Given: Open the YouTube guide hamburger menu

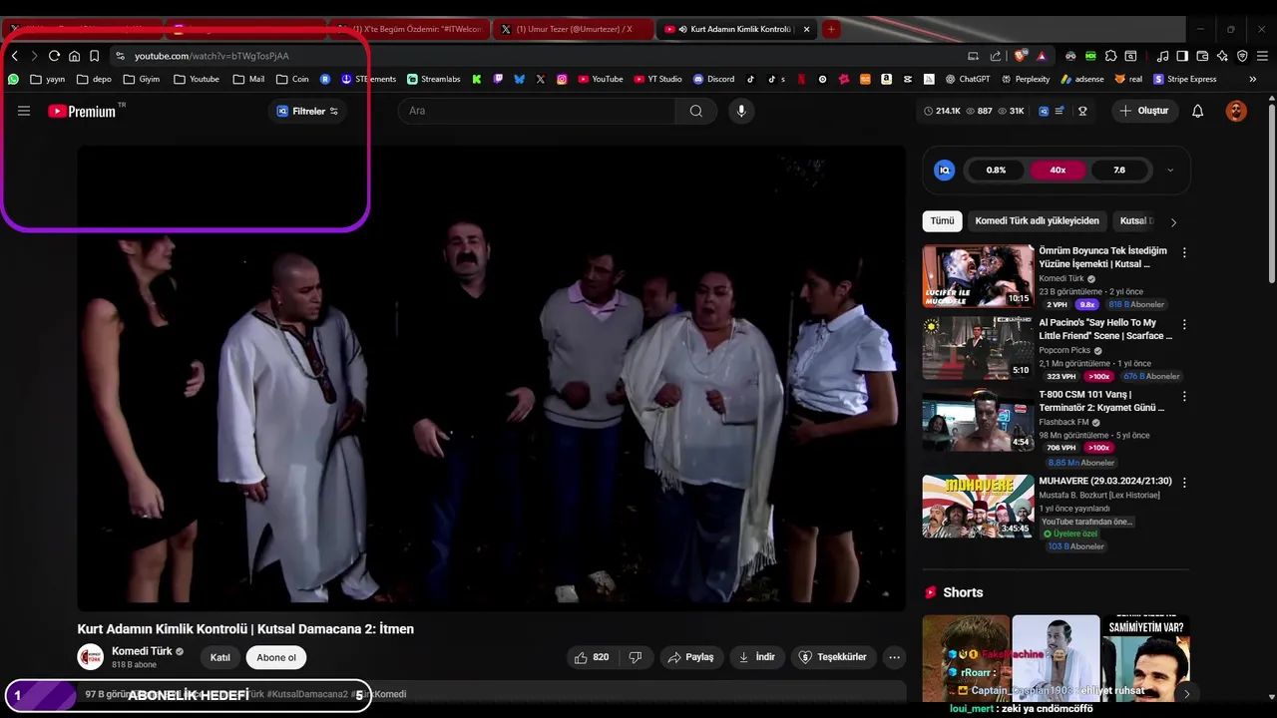Looking at the screenshot, I should (x=24, y=111).
